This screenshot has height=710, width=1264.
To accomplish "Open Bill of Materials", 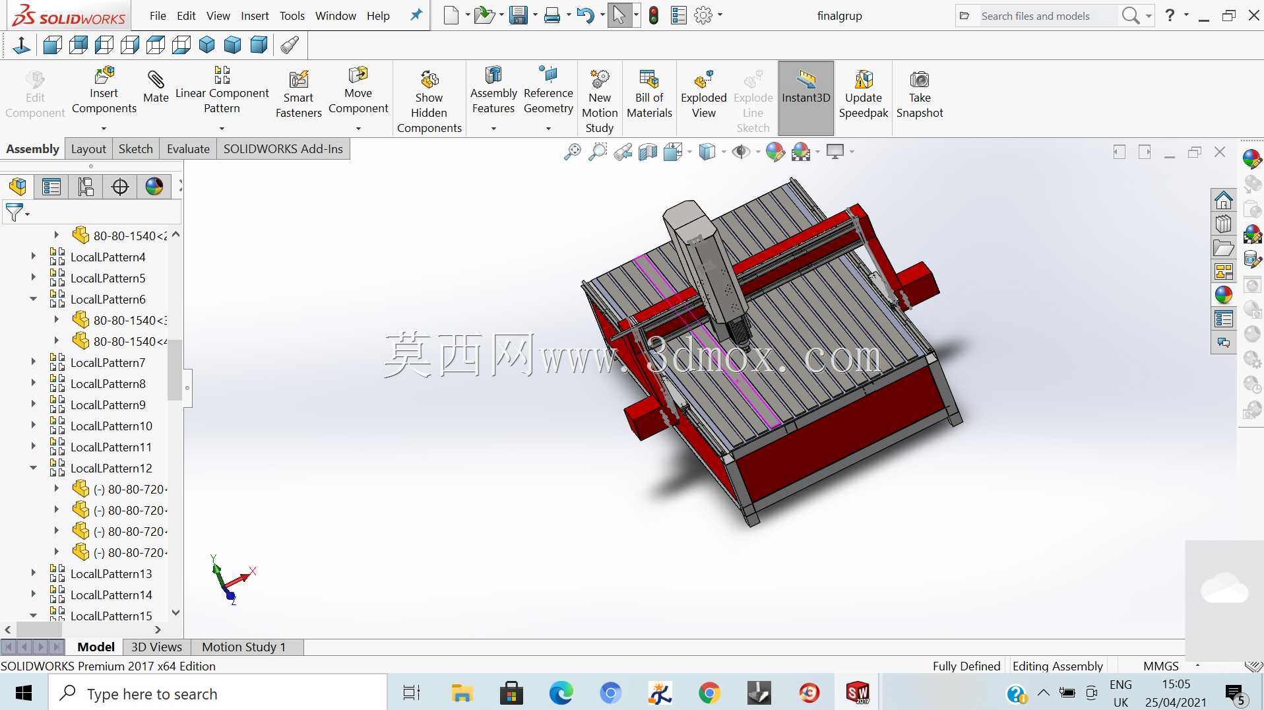I will (x=649, y=94).
